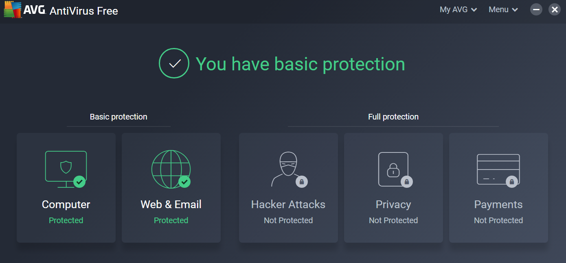Click the lock badge on Privacy icon
566x263 pixels.
[407, 182]
